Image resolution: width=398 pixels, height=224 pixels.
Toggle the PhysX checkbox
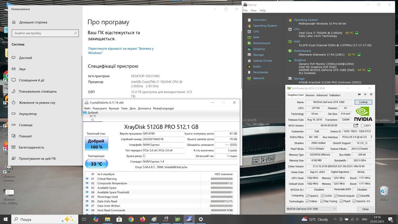(x=341, y=201)
